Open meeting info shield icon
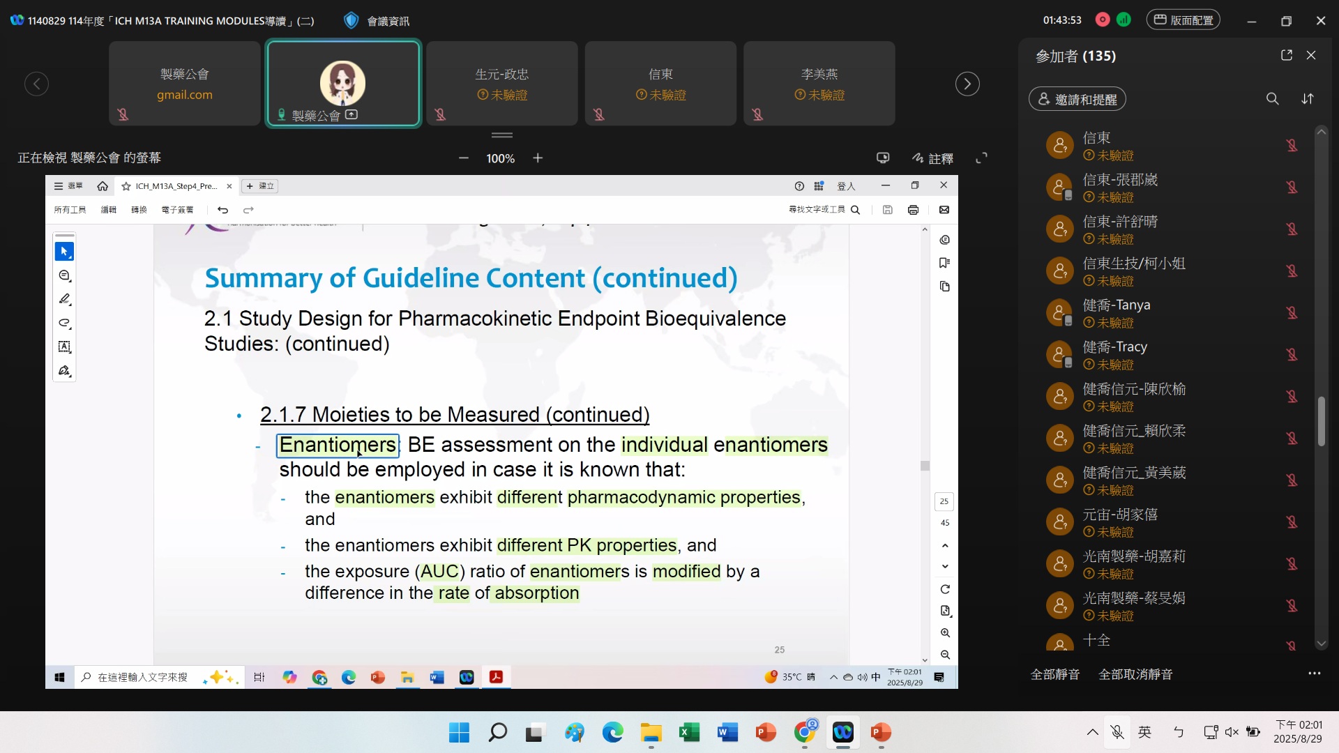1339x753 pixels. [x=351, y=21]
